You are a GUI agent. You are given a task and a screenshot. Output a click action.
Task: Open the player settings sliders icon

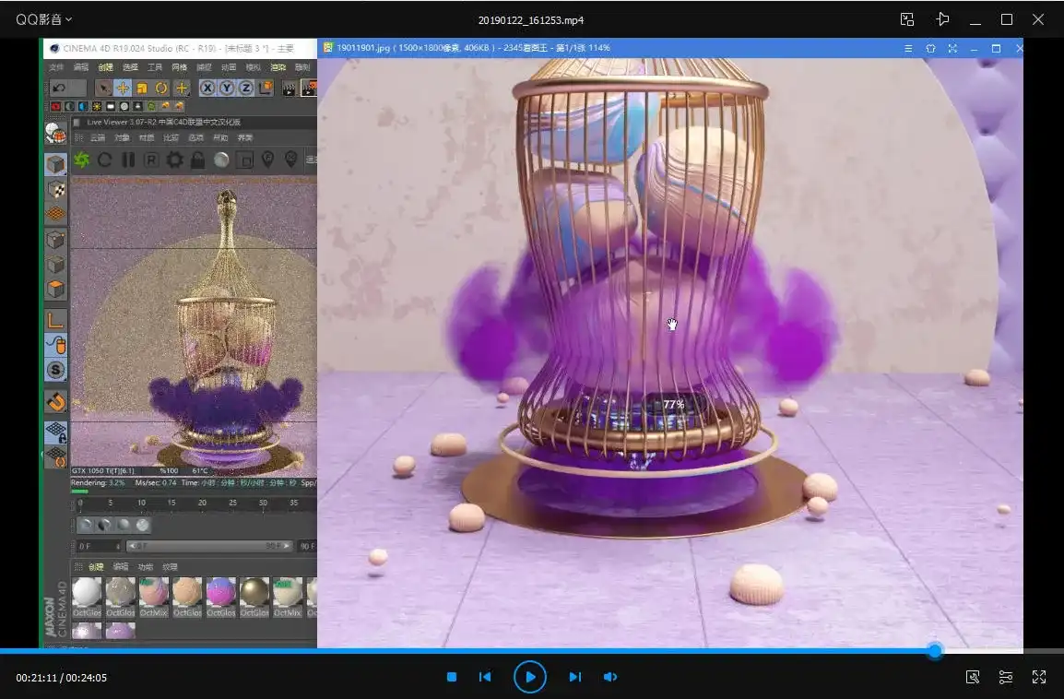pos(1006,677)
